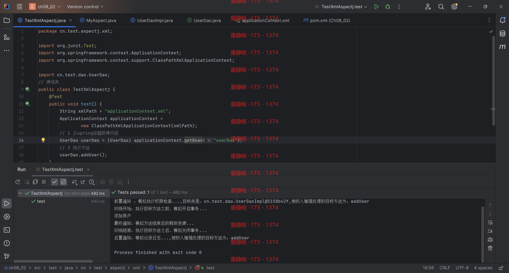Open Project tool window folder icon
Screen dimensions: 509x273
[7, 20]
